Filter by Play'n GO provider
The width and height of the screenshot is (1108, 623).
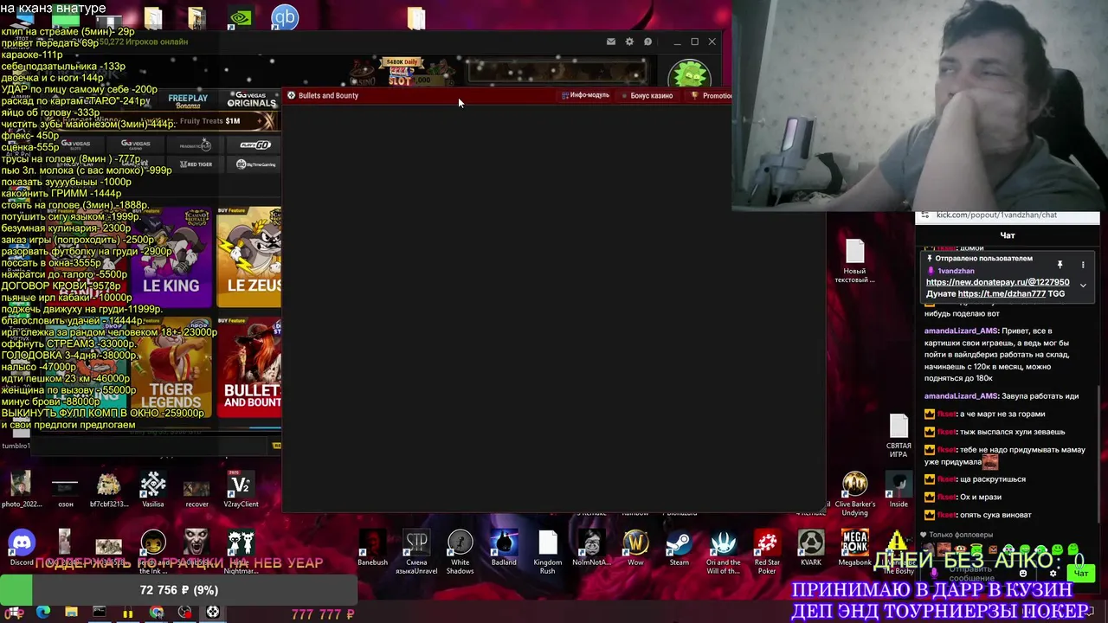[x=254, y=145]
